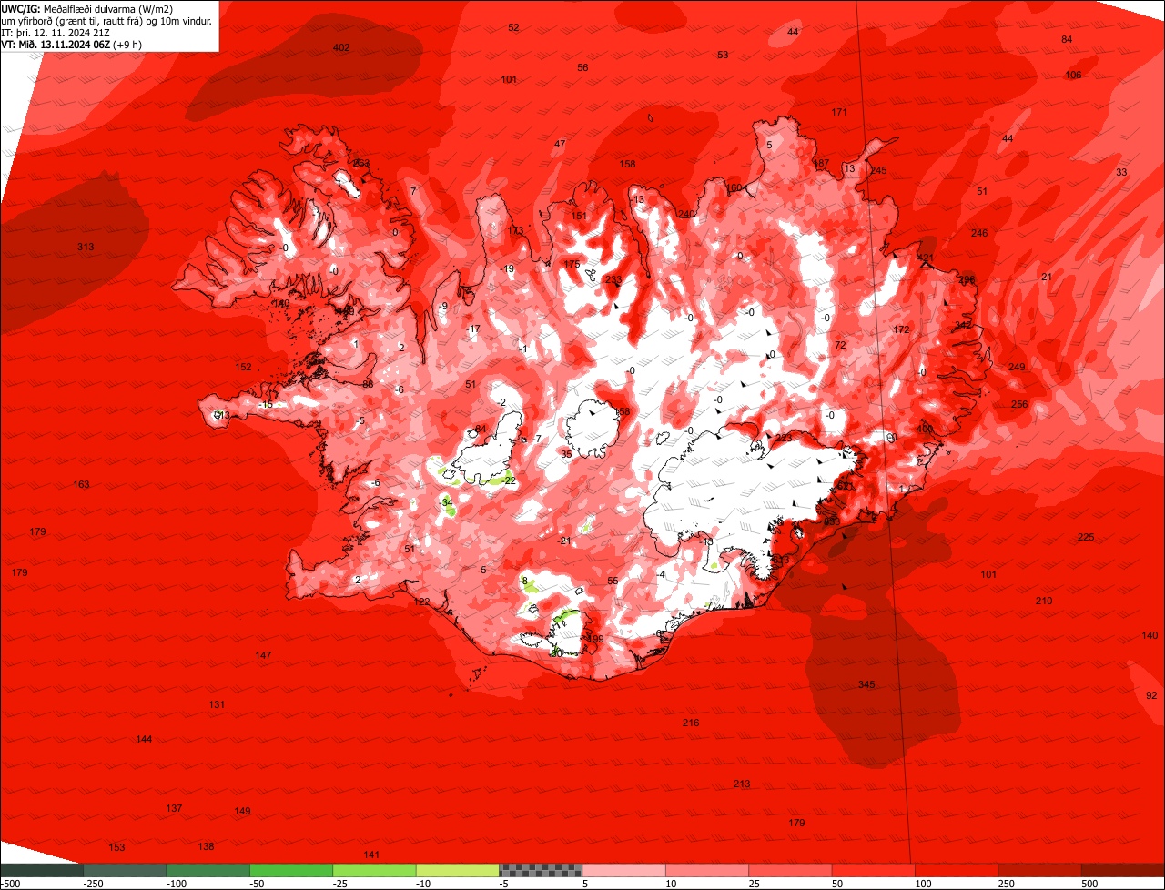Click the map value '225' over the sea
The image size is (1165, 890).
[1086, 538]
